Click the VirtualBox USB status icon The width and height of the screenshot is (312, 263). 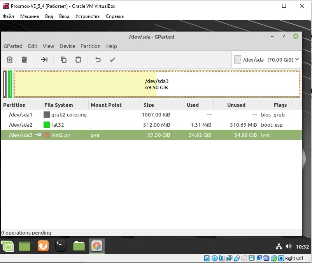click(237, 258)
